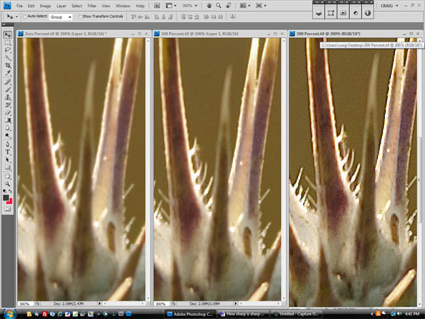Select the Blur tool
This screenshot has height=319, width=425.
[x=8, y=127]
